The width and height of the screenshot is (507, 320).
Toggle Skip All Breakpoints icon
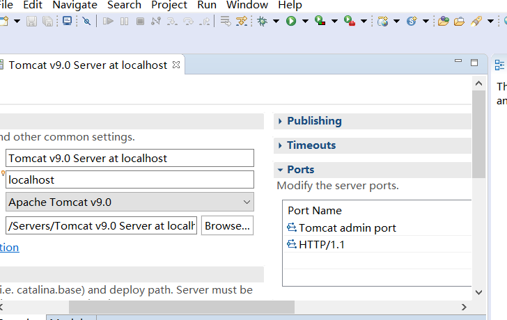86,22
